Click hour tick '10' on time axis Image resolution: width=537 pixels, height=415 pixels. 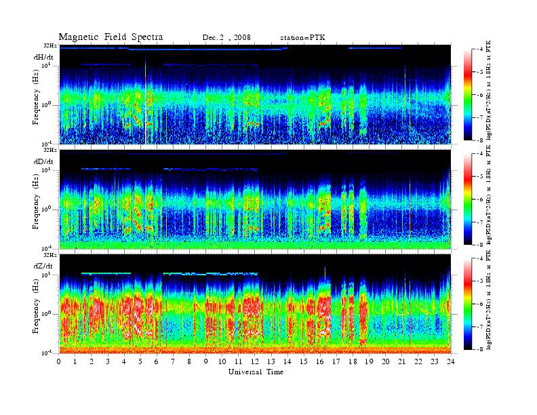pyautogui.click(x=222, y=361)
